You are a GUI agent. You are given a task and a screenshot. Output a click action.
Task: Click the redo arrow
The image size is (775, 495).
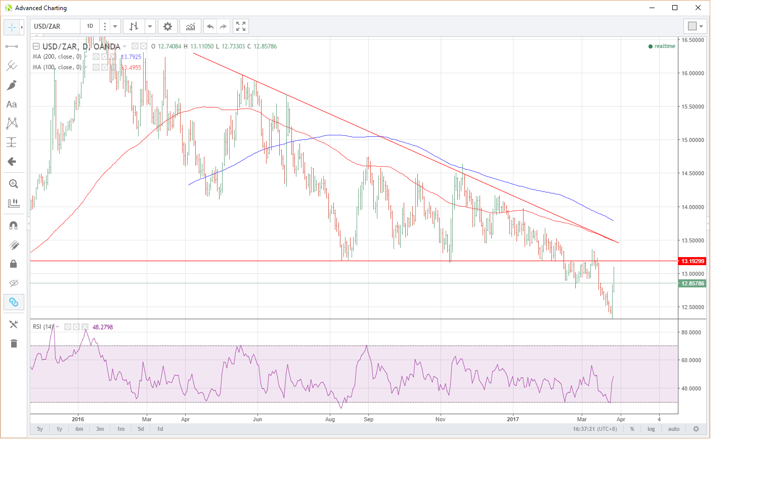pos(224,26)
